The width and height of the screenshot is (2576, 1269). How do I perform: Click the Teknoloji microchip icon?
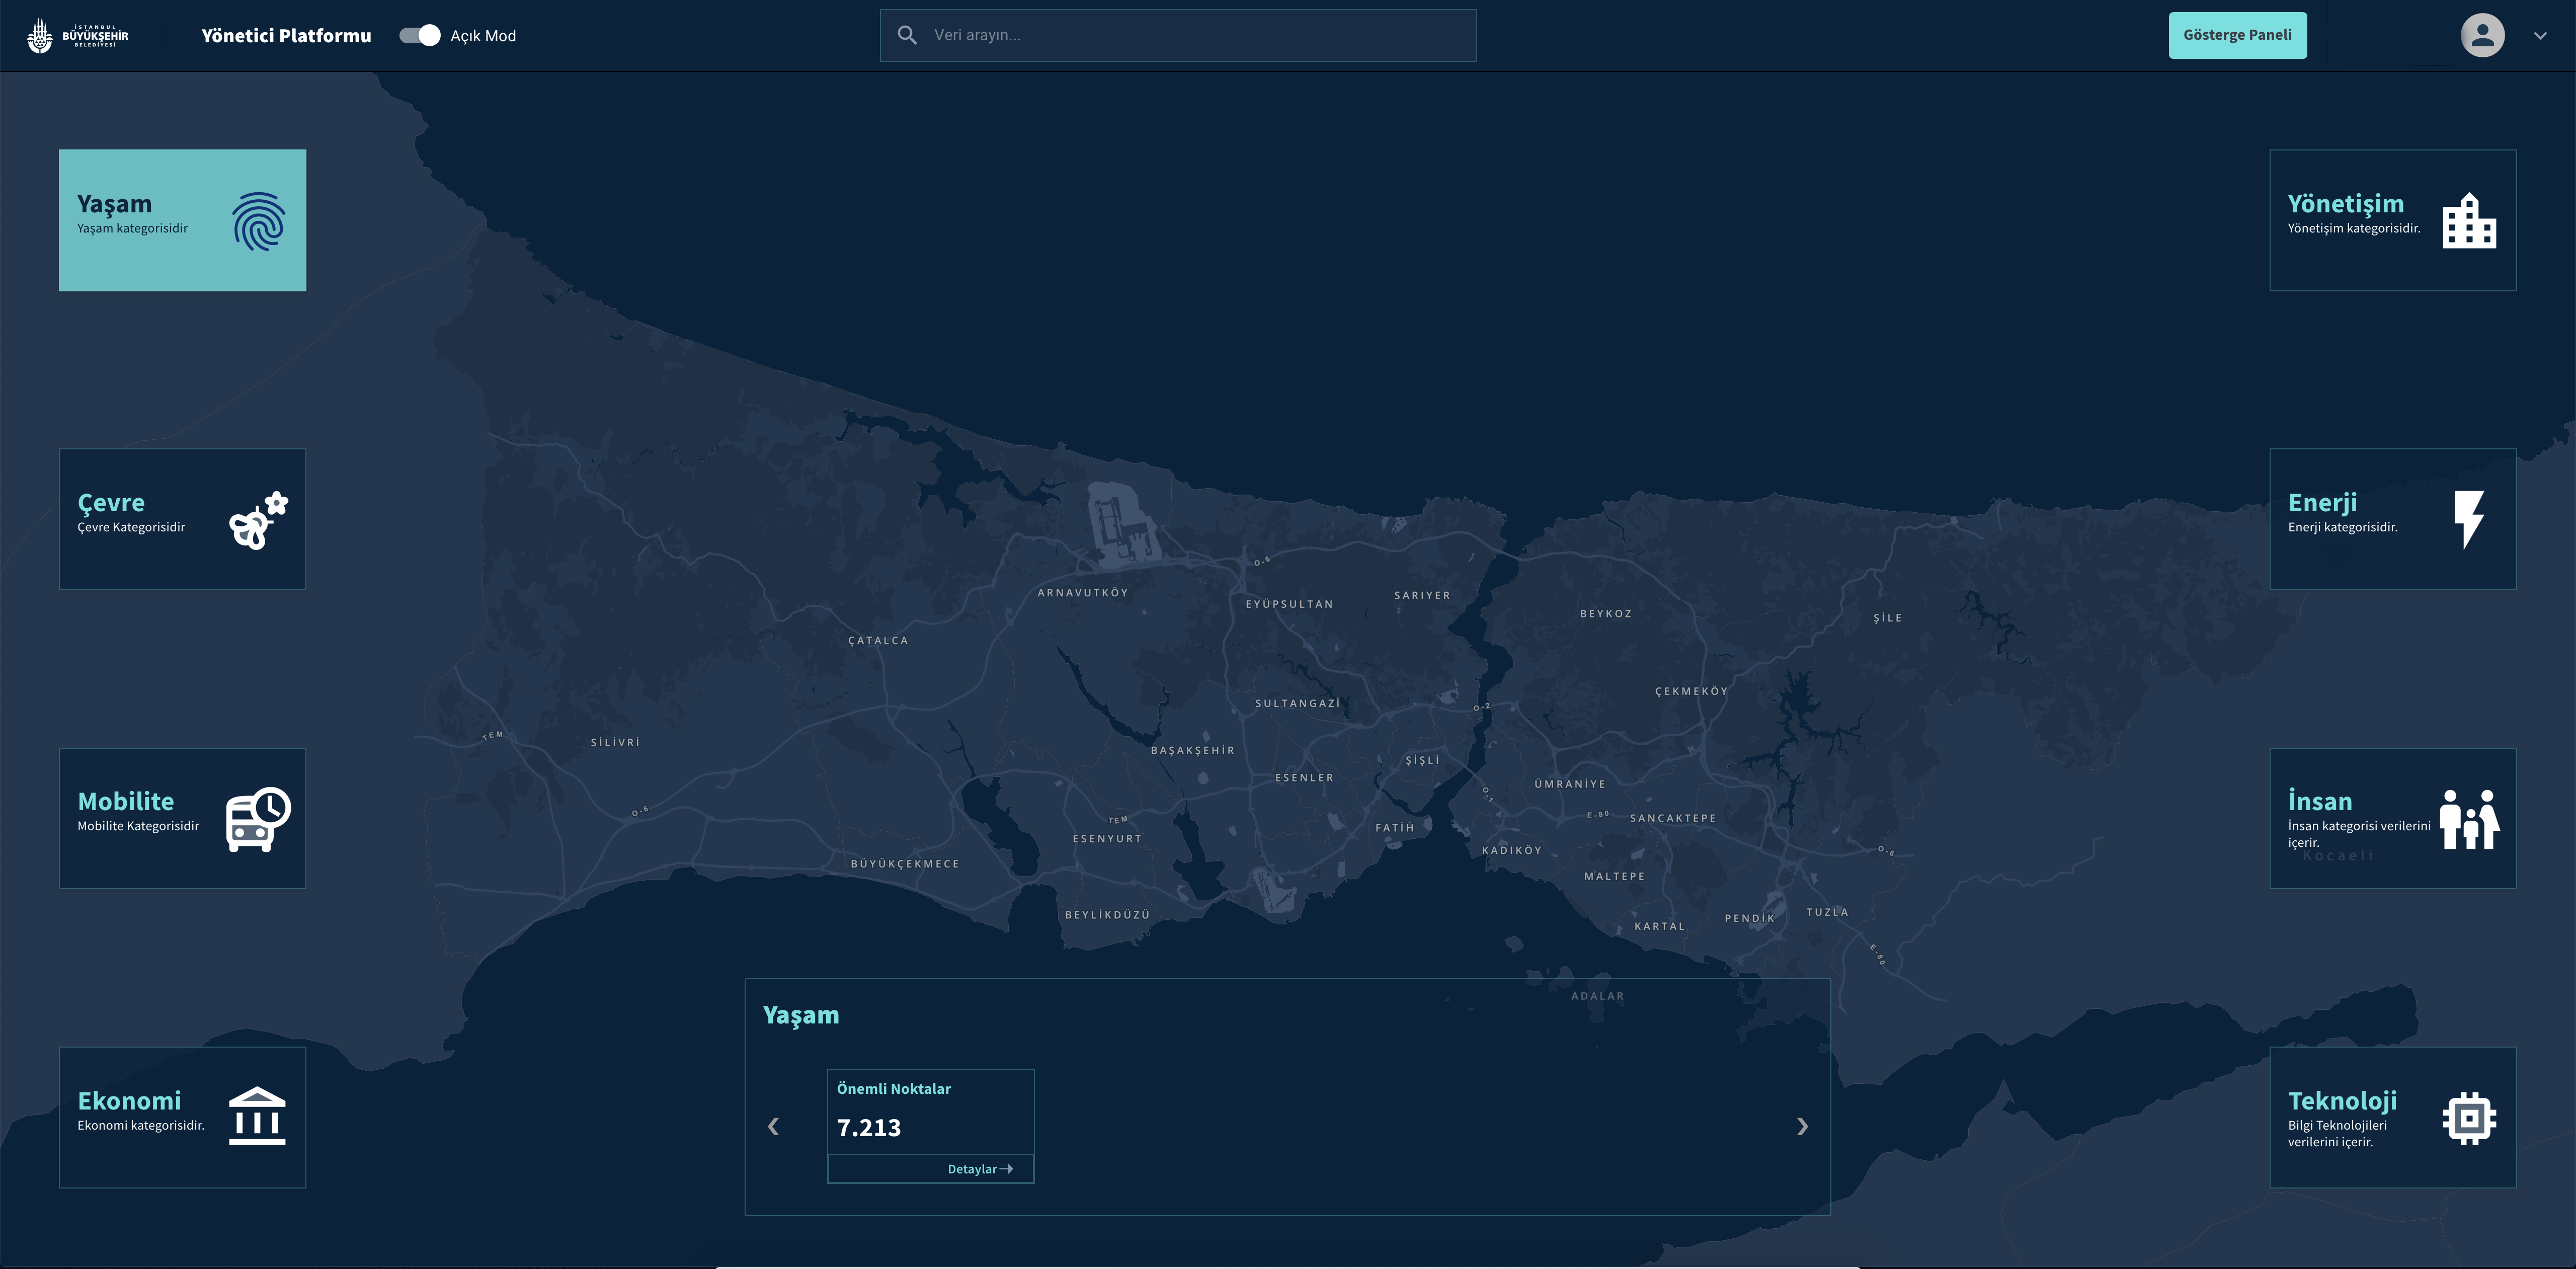pos(2469,1118)
